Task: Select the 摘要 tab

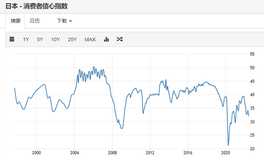Action: pyautogui.click(x=15, y=21)
